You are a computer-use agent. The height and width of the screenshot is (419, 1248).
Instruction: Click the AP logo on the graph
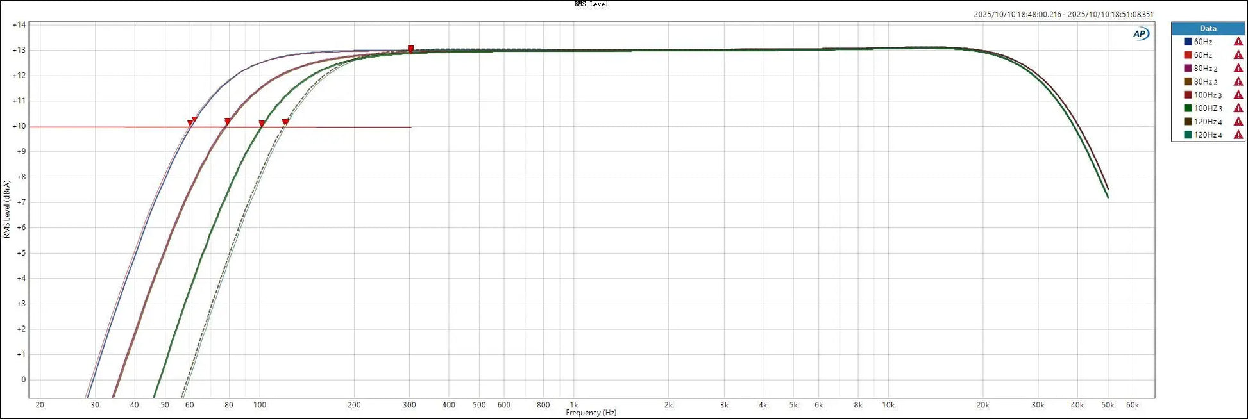(1140, 34)
